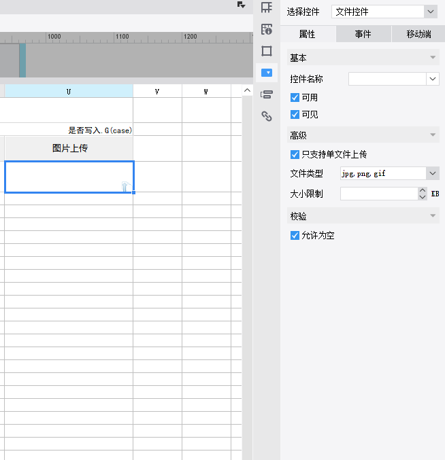Switch to the 属性 tab
This screenshot has width=445, height=460.
pyautogui.click(x=308, y=34)
